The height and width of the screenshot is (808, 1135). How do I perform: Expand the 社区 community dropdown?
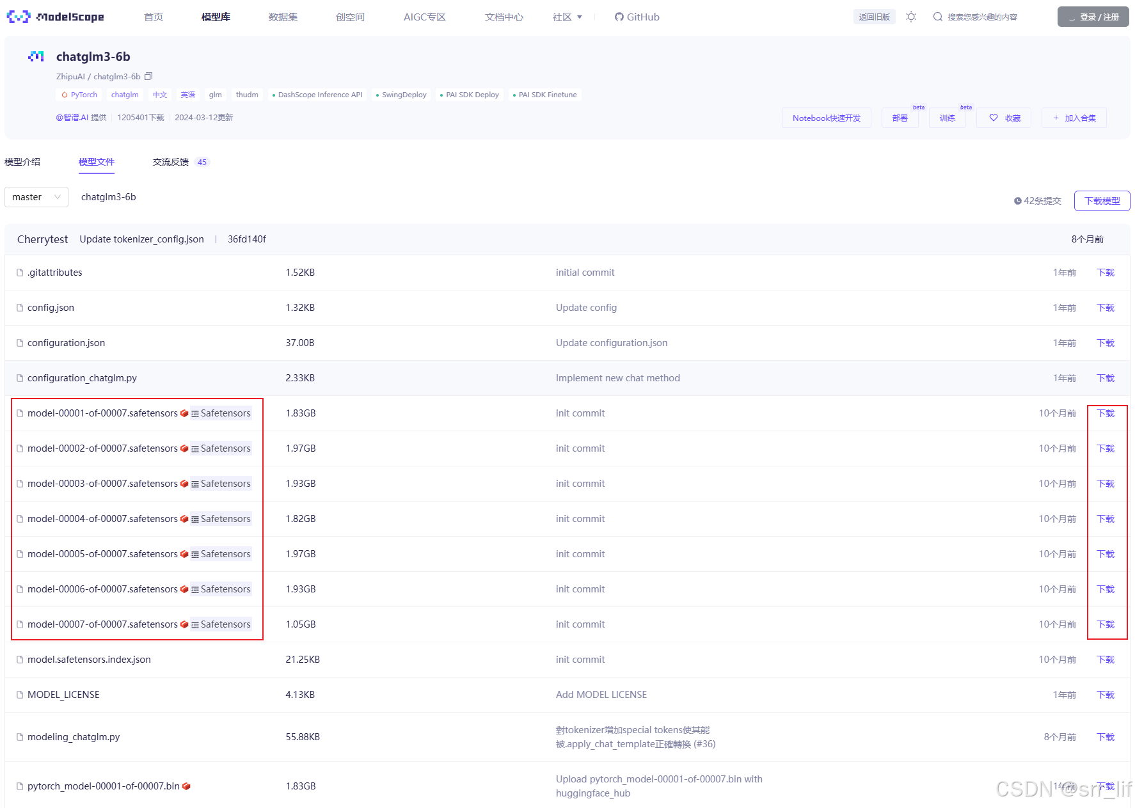567,17
